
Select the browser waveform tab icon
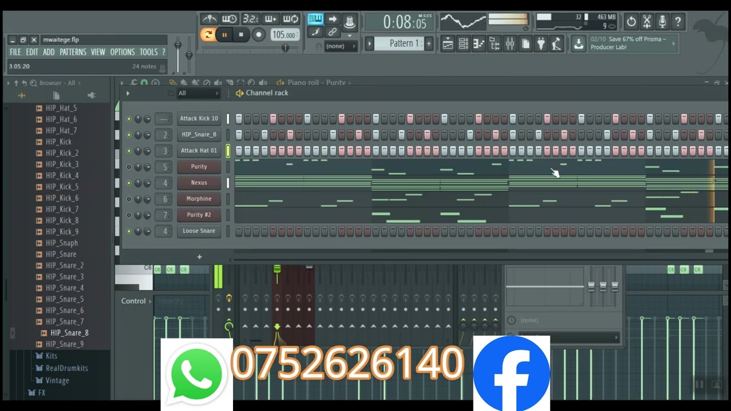pos(22,95)
